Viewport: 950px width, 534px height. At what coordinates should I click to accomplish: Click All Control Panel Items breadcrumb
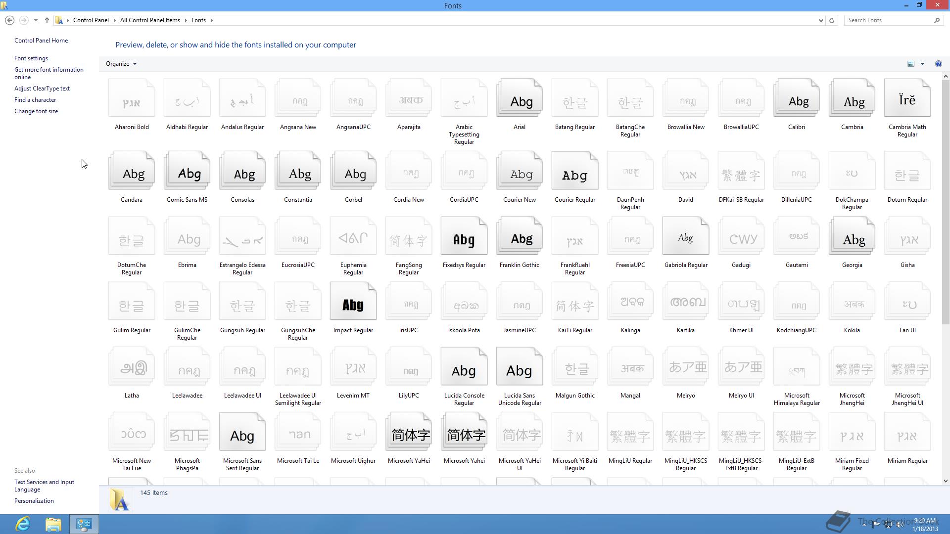150,20
